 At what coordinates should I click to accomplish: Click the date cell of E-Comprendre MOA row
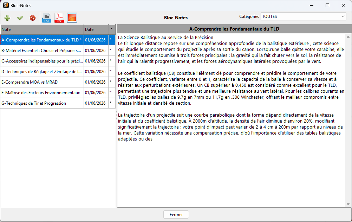click(x=96, y=82)
